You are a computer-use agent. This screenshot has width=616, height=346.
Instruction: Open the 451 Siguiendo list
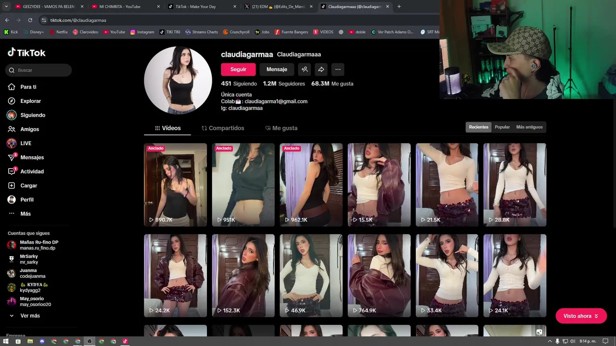click(x=239, y=84)
